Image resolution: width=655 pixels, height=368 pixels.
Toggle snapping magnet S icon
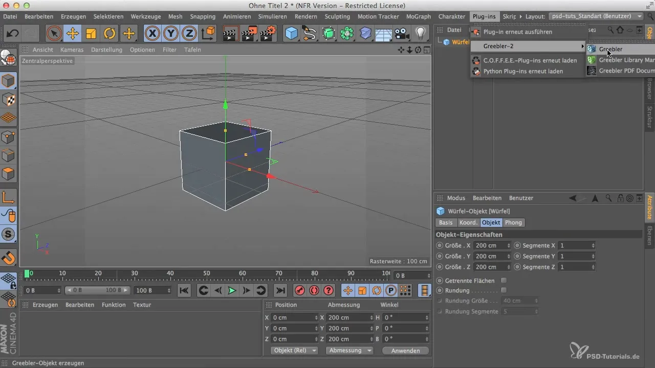8,235
